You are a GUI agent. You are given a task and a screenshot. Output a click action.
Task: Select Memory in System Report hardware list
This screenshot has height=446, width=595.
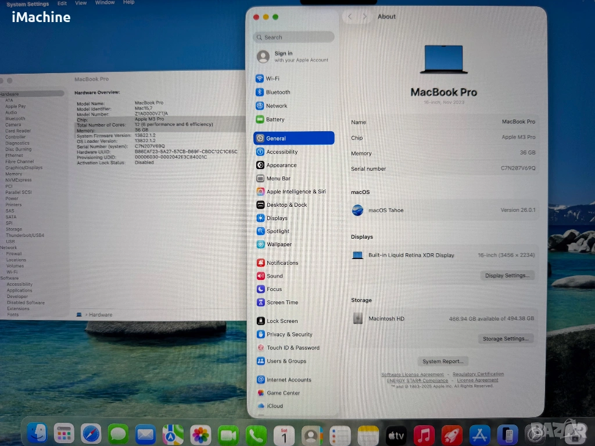pyautogui.click(x=13, y=174)
